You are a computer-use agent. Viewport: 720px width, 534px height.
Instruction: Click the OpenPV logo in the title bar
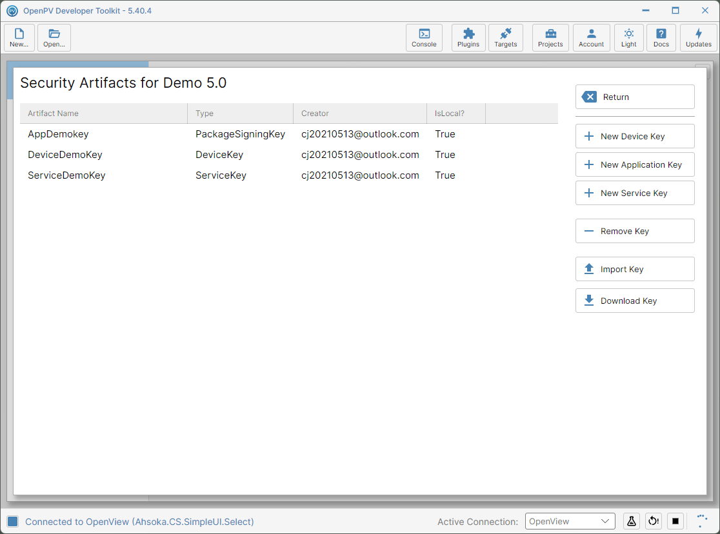(12, 10)
